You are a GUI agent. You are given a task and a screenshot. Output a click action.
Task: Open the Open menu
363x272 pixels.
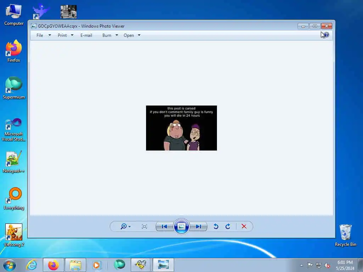tap(129, 35)
